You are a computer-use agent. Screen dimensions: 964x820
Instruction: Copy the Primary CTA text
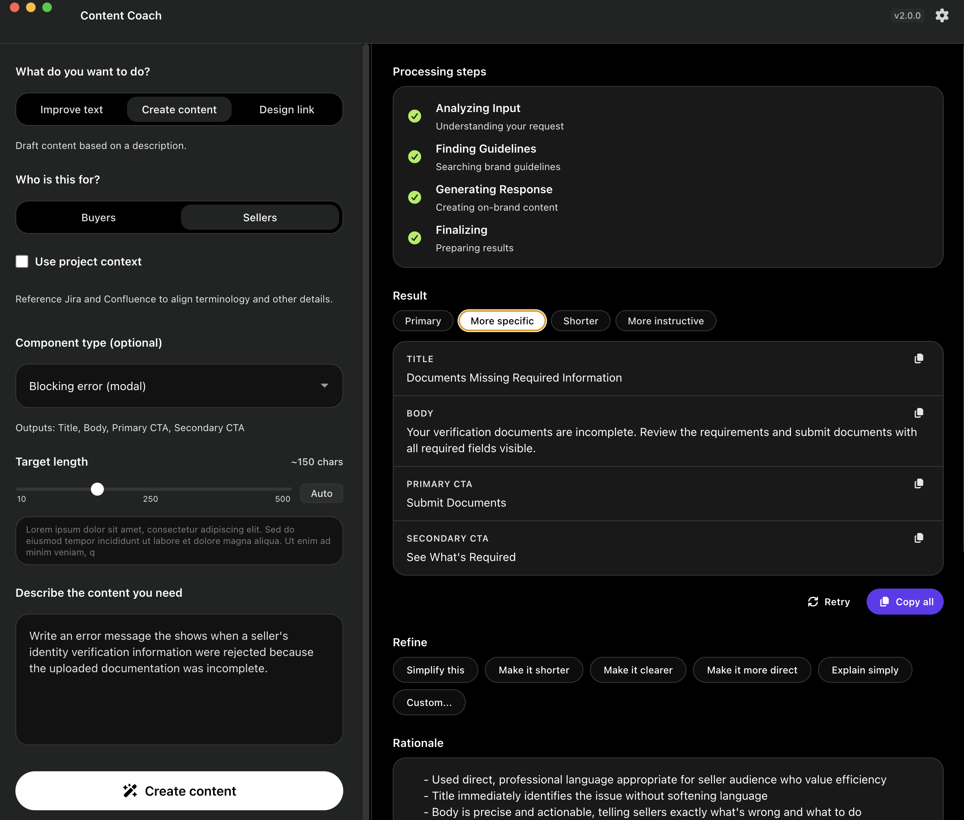coord(919,483)
